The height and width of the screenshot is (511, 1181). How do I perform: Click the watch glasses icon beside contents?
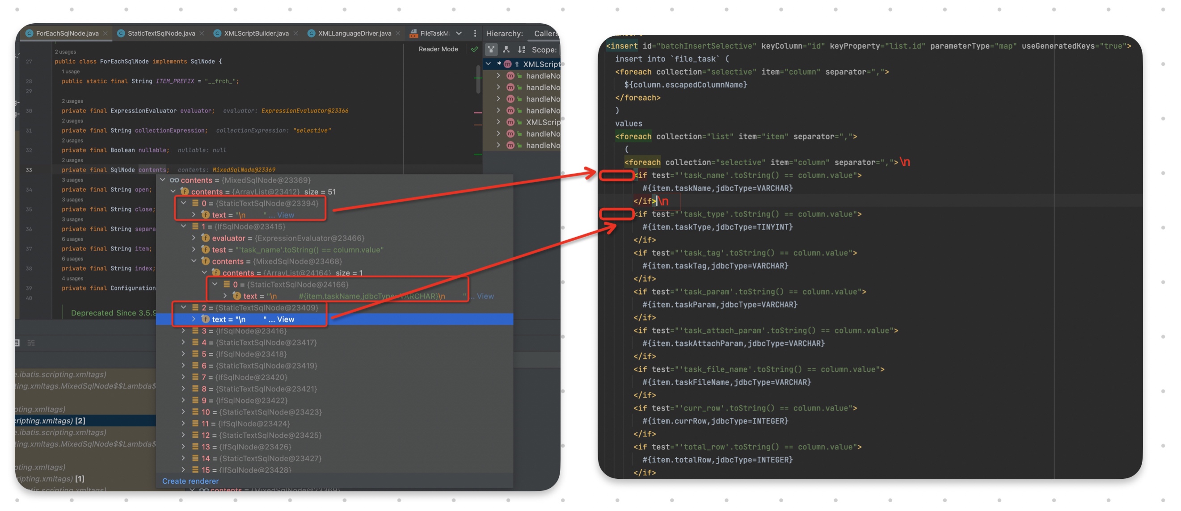pos(174,180)
